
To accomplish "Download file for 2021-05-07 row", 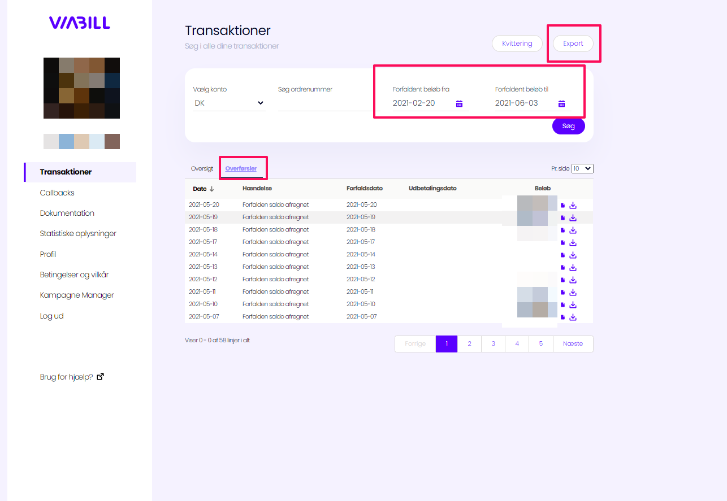I will [573, 317].
